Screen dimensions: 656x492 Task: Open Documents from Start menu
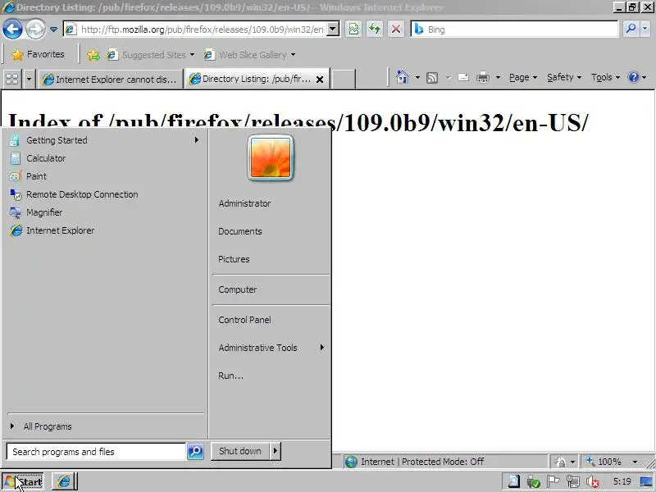pos(239,231)
